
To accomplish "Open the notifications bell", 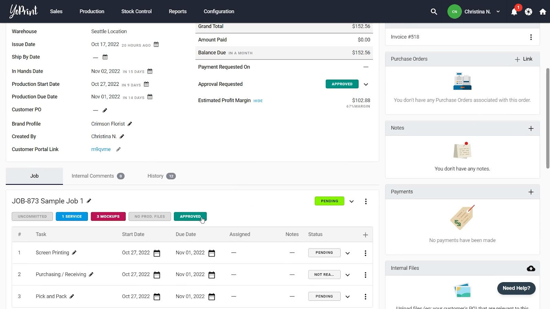I will [x=514, y=12].
